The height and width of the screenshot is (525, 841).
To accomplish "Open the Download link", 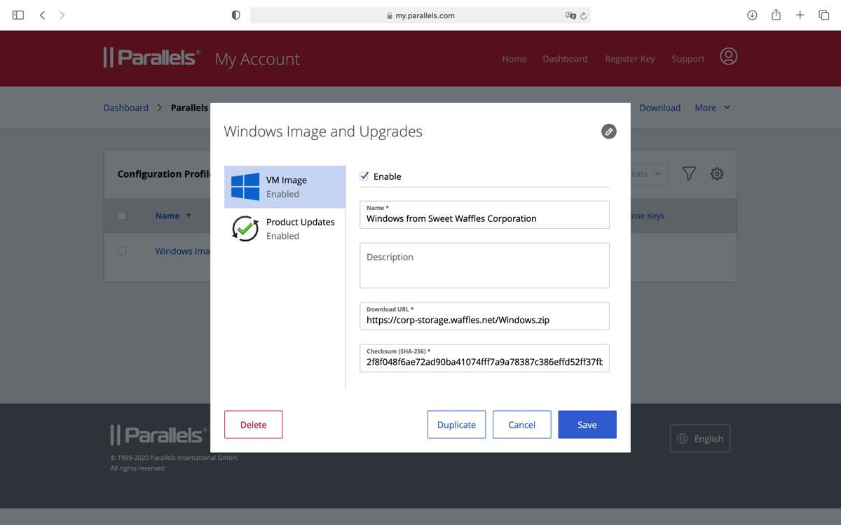I will [659, 108].
